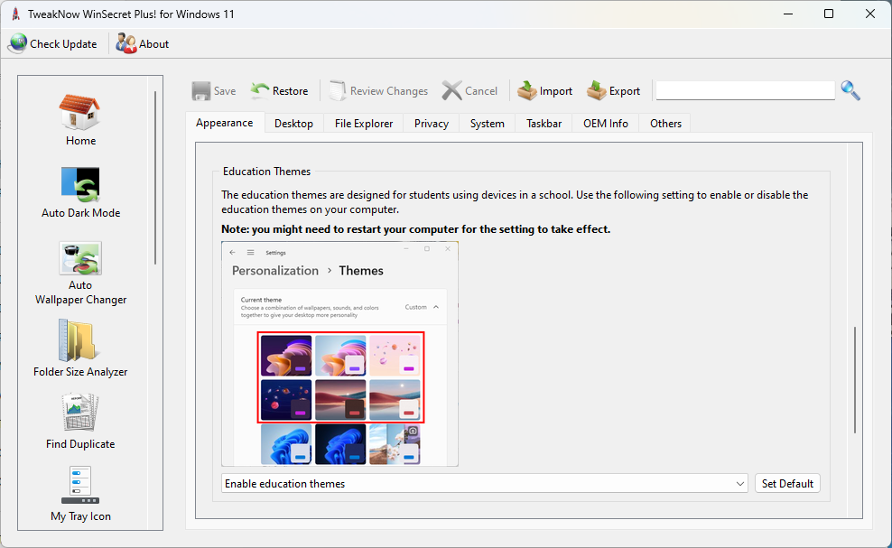892x548 pixels.
Task: Click the Cancel label
Action: click(x=481, y=91)
